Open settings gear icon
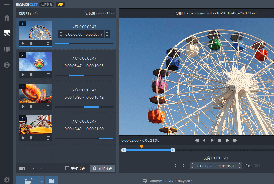This screenshot has width=274, height=184. 7,180
